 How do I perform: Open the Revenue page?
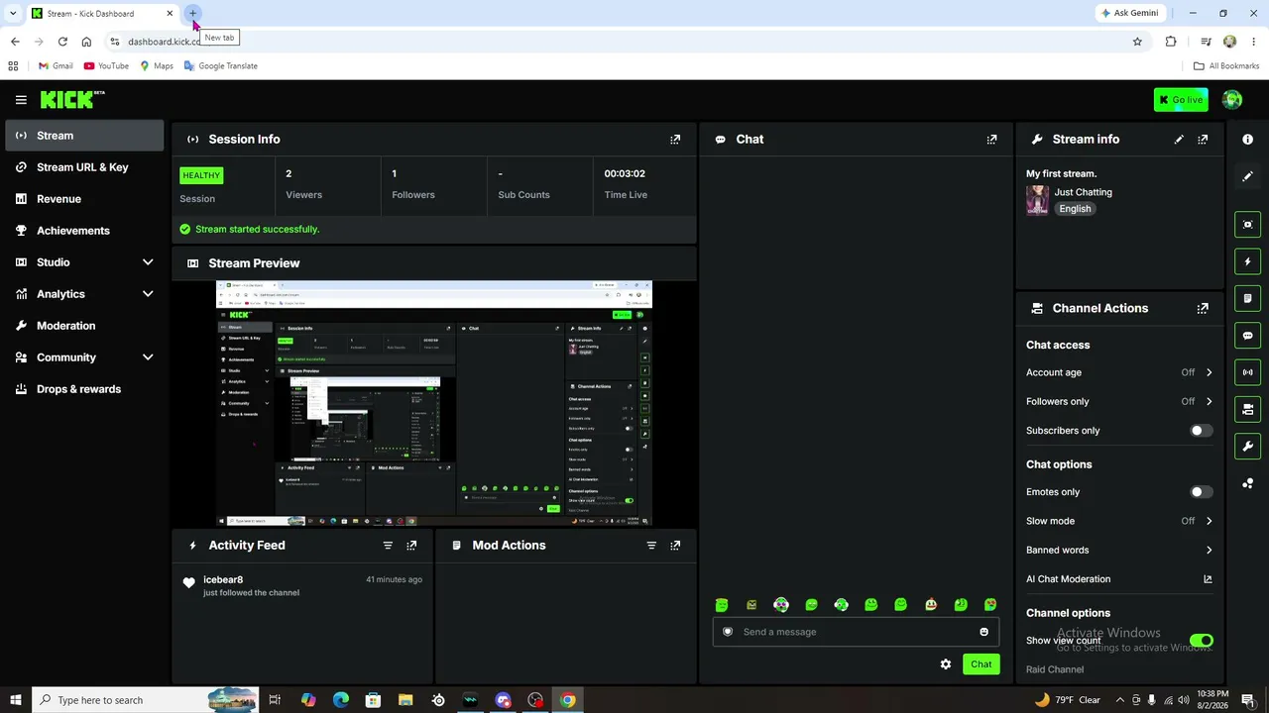(x=84, y=199)
